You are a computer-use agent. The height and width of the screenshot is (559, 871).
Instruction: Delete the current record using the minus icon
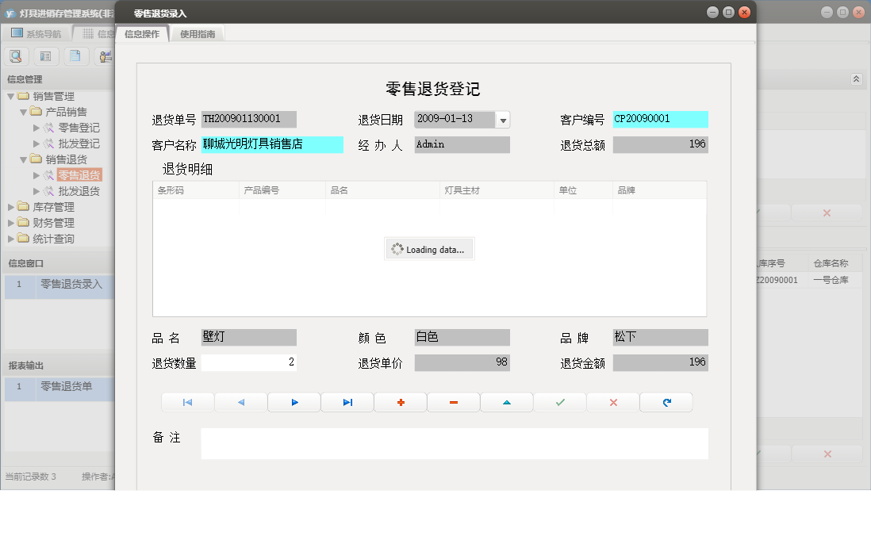click(453, 402)
